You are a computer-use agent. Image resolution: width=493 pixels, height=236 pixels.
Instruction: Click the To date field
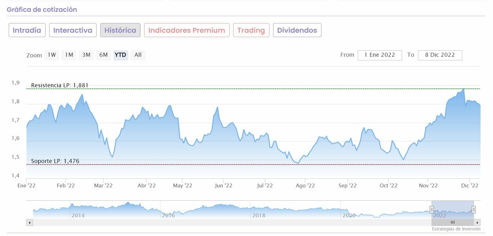coord(440,55)
